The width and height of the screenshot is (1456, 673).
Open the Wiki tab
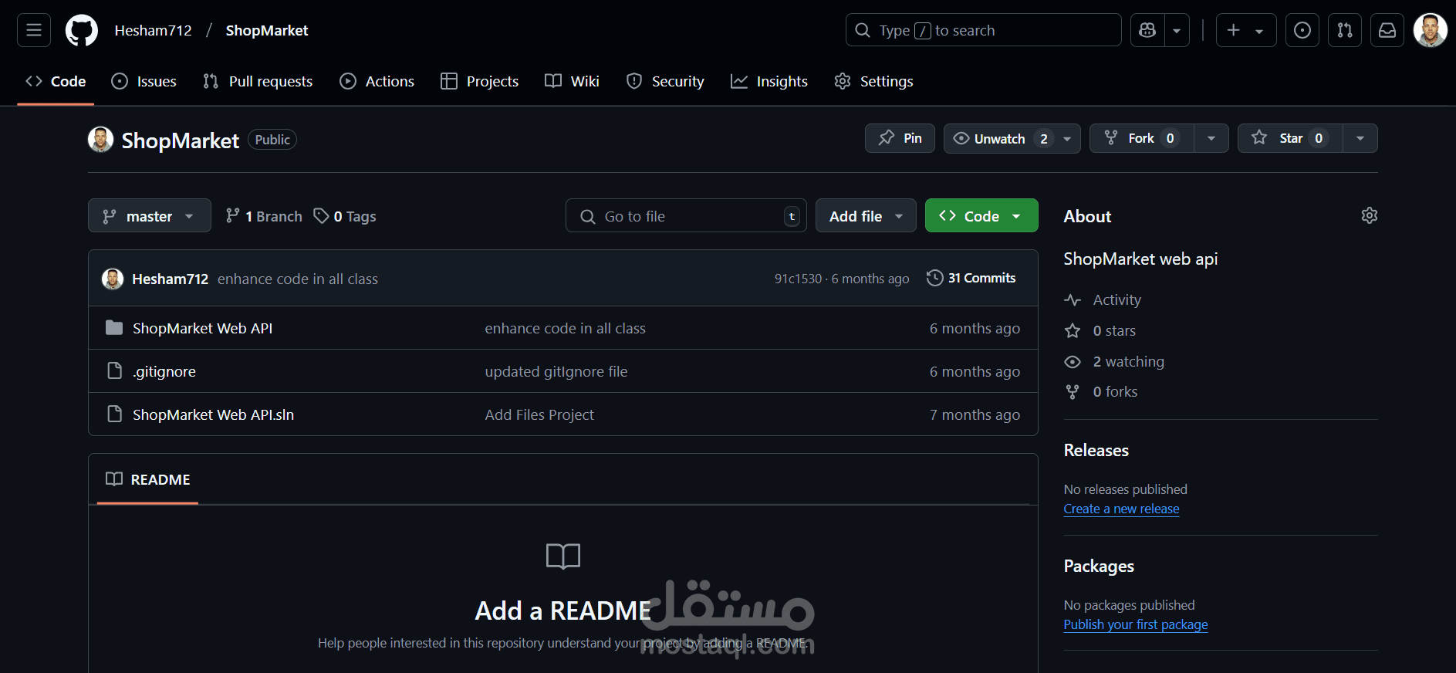tap(572, 81)
